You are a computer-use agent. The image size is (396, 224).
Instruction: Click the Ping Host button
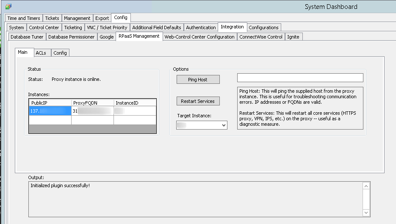[x=198, y=80]
